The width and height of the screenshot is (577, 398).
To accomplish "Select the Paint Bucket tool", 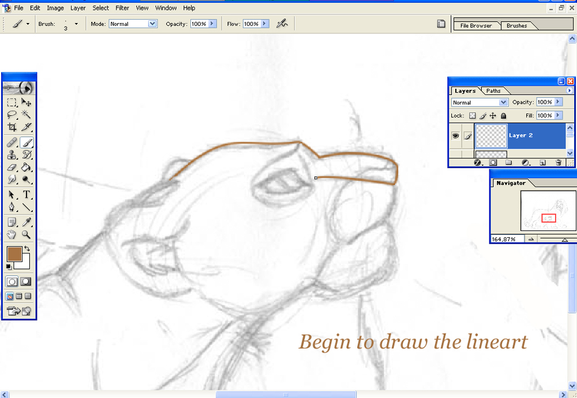I will pyautogui.click(x=26, y=167).
